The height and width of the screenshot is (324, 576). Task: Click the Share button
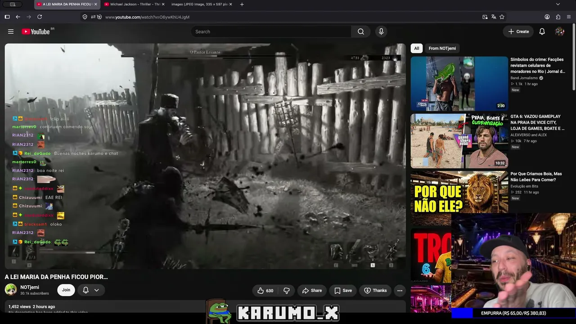pyautogui.click(x=312, y=291)
